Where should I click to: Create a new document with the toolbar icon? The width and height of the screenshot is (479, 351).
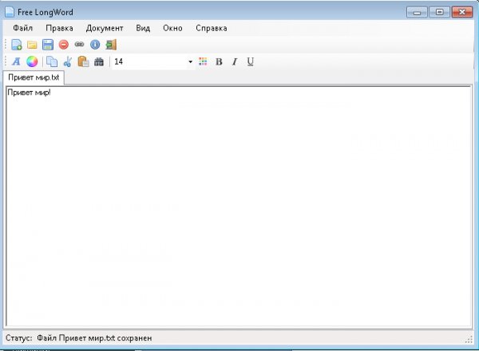(x=16, y=45)
